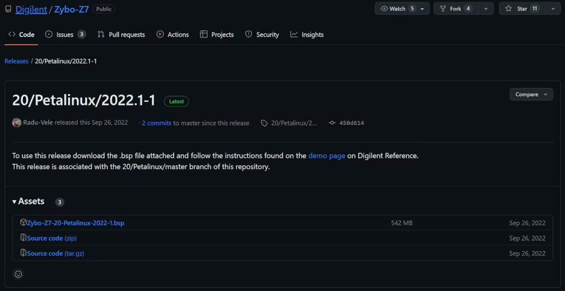Click the Watch count badge 5
Screen dimensions: 565x291
click(x=412, y=9)
